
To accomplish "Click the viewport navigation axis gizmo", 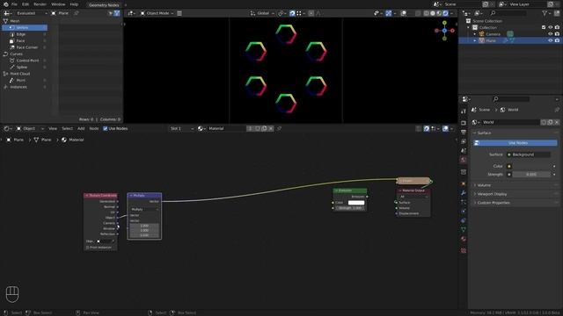I will [444, 31].
